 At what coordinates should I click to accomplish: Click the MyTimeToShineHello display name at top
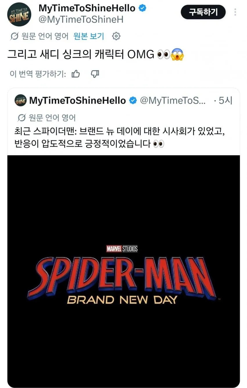click(87, 8)
